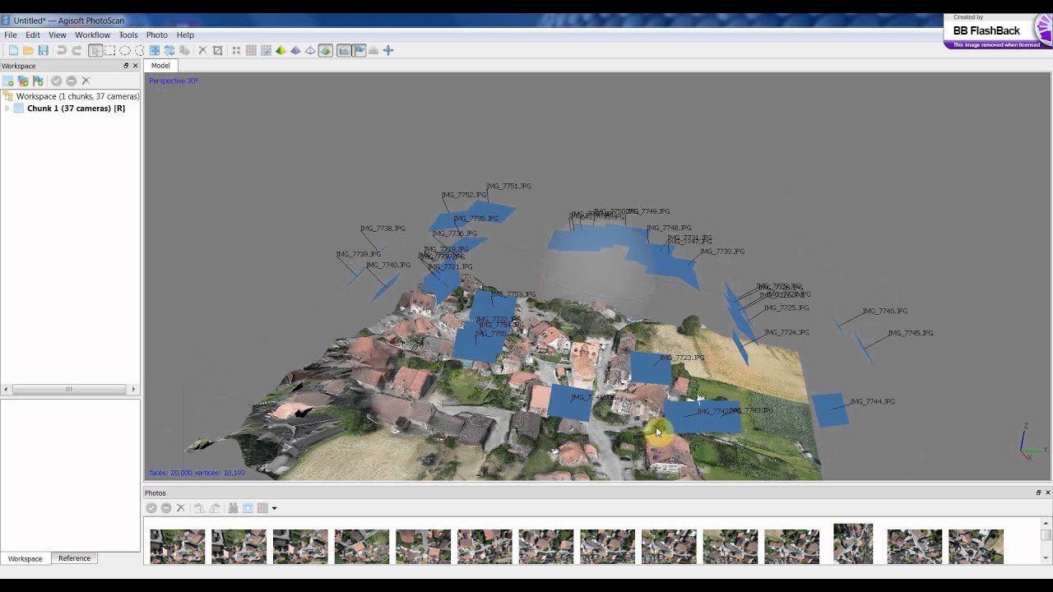The width and height of the screenshot is (1053, 592).
Task: Select the Rectangle Selection tool
Action: [110, 51]
